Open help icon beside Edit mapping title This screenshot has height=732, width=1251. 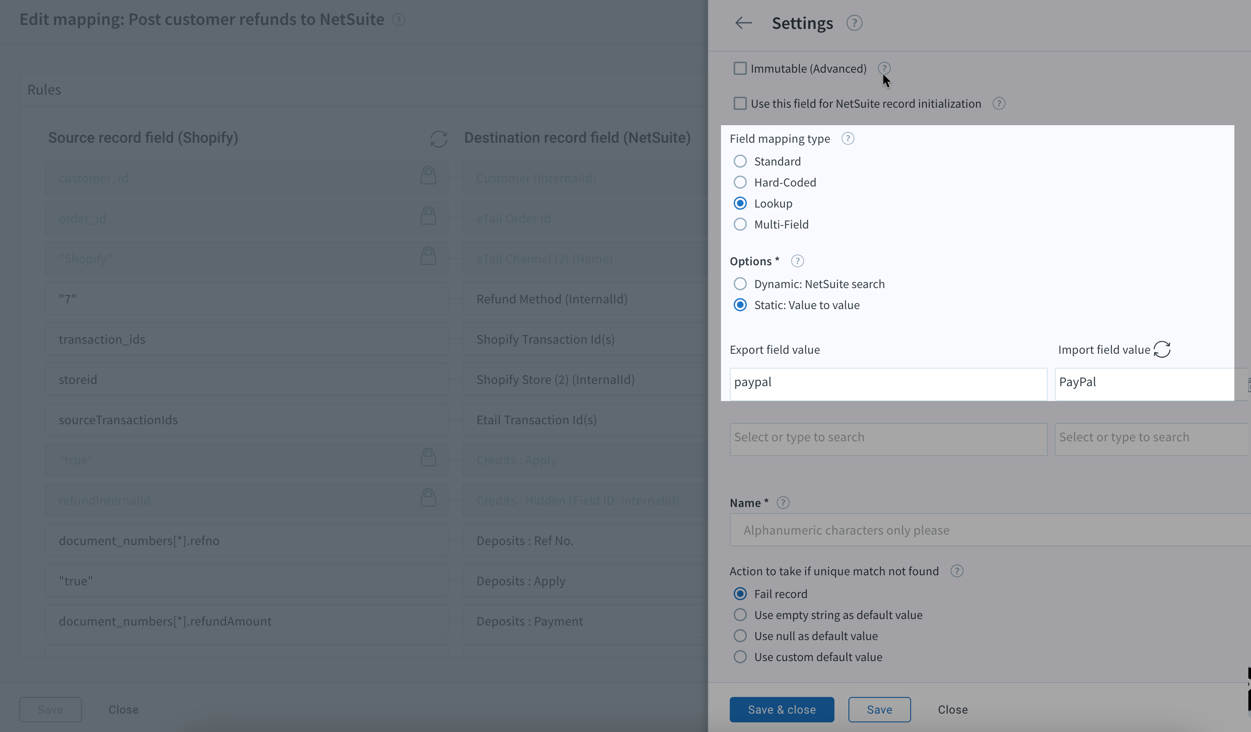(398, 20)
